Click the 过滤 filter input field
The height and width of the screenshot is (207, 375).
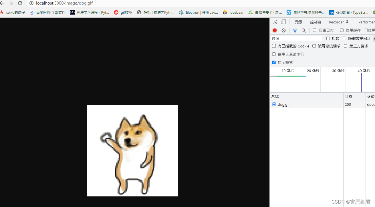pos(296,39)
